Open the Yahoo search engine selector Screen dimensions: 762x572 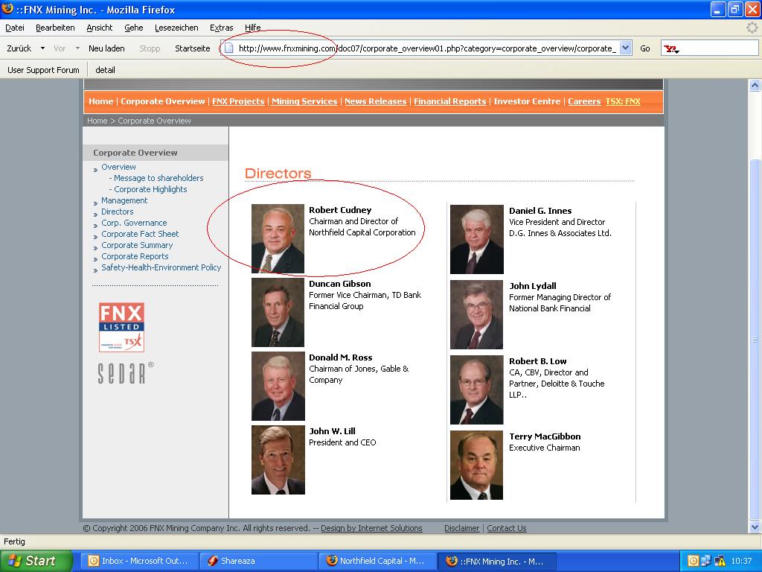coord(672,48)
